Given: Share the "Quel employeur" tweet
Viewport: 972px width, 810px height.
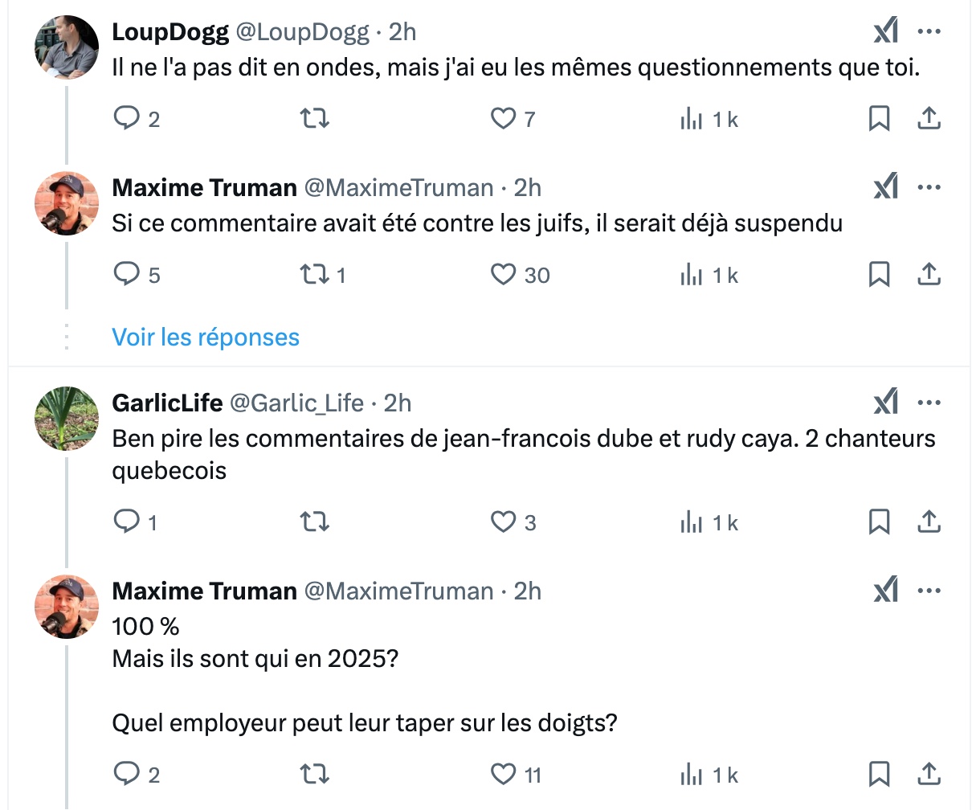Looking at the screenshot, I should point(929,775).
